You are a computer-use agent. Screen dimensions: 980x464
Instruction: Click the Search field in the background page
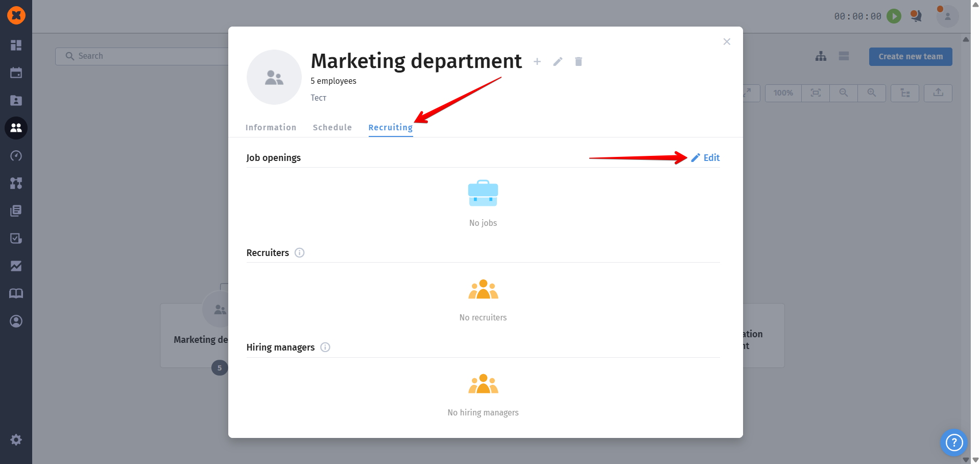142,56
